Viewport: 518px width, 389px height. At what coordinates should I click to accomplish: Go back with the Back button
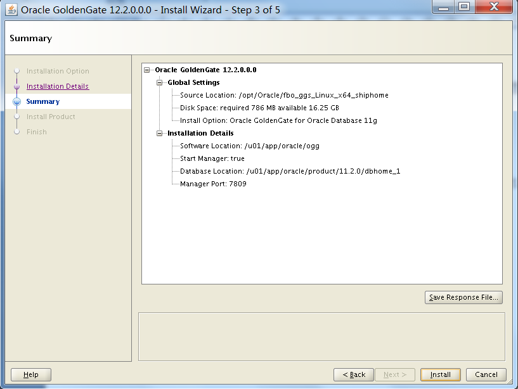354,374
